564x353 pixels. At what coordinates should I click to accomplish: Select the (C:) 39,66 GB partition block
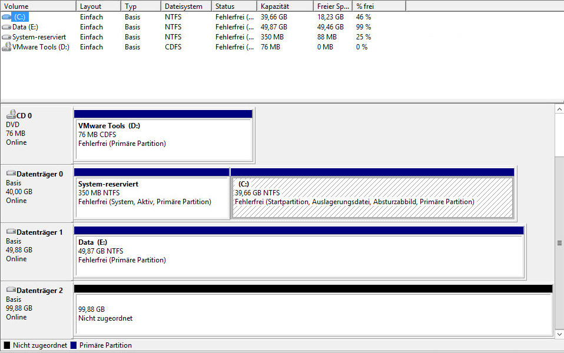pos(372,194)
